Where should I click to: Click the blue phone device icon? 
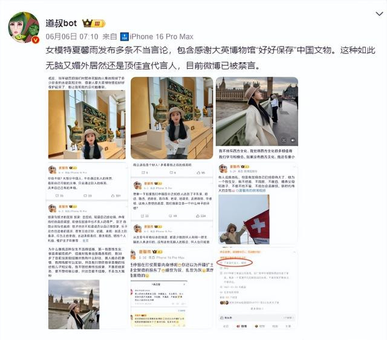(x=125, y=37)
